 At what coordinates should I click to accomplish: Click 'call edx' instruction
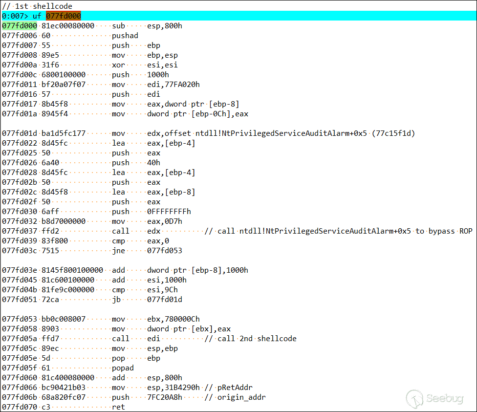point(136,231)
